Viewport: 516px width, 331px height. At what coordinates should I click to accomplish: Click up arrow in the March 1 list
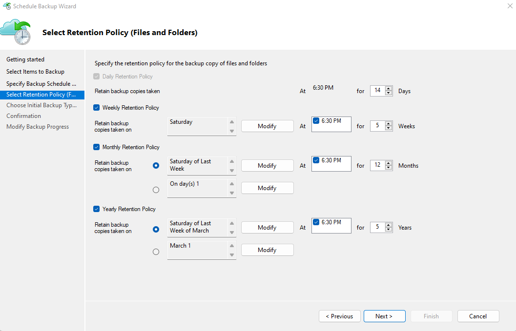click(232, 246)
